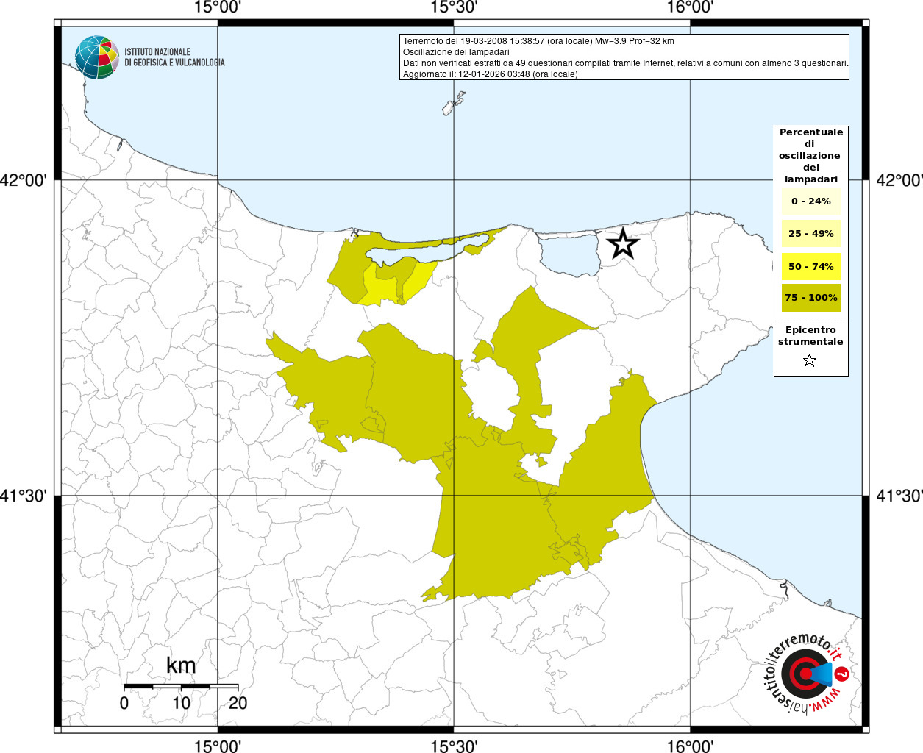Click the left 41°30' latitude label

[x=24, y=496]
